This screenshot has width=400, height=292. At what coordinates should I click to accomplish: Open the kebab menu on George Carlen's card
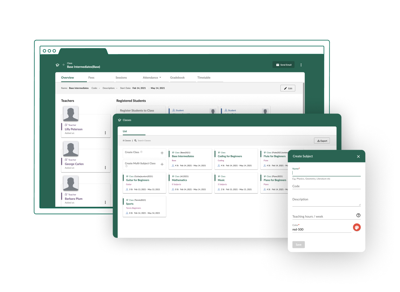coord(105,168)
